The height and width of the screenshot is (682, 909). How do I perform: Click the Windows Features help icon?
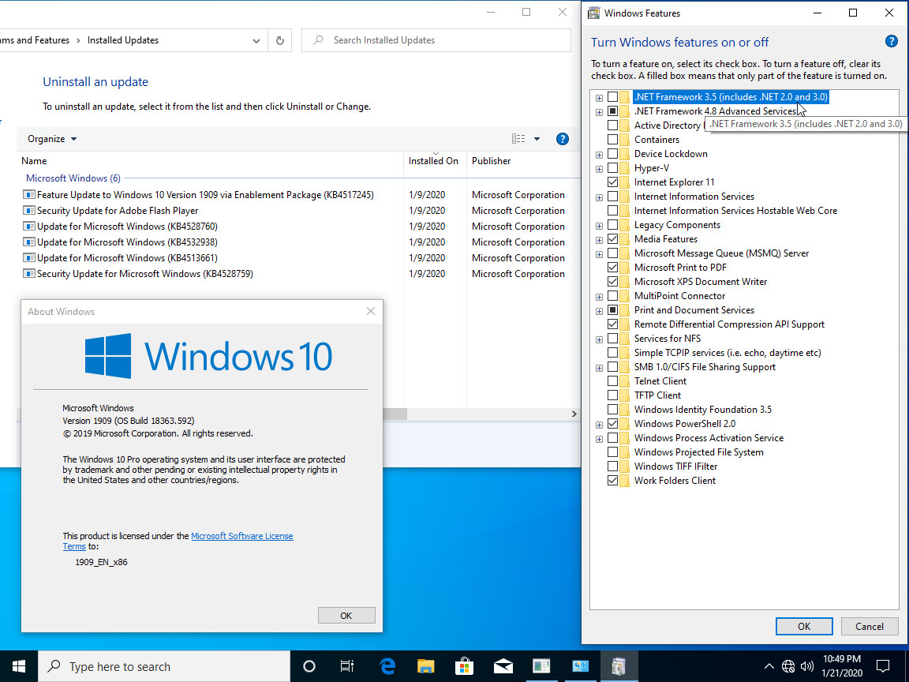891,41
